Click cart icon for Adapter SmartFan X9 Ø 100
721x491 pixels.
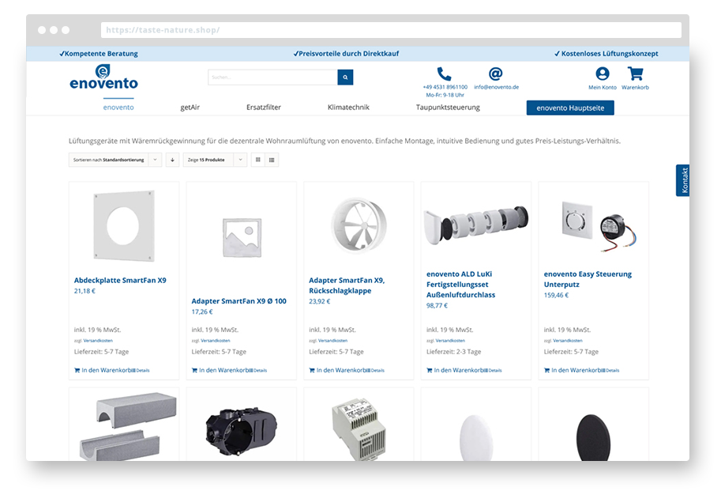194,370
